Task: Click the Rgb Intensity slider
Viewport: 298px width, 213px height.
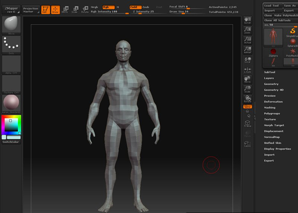Action: pyautogui.click(x=110, y=12)
